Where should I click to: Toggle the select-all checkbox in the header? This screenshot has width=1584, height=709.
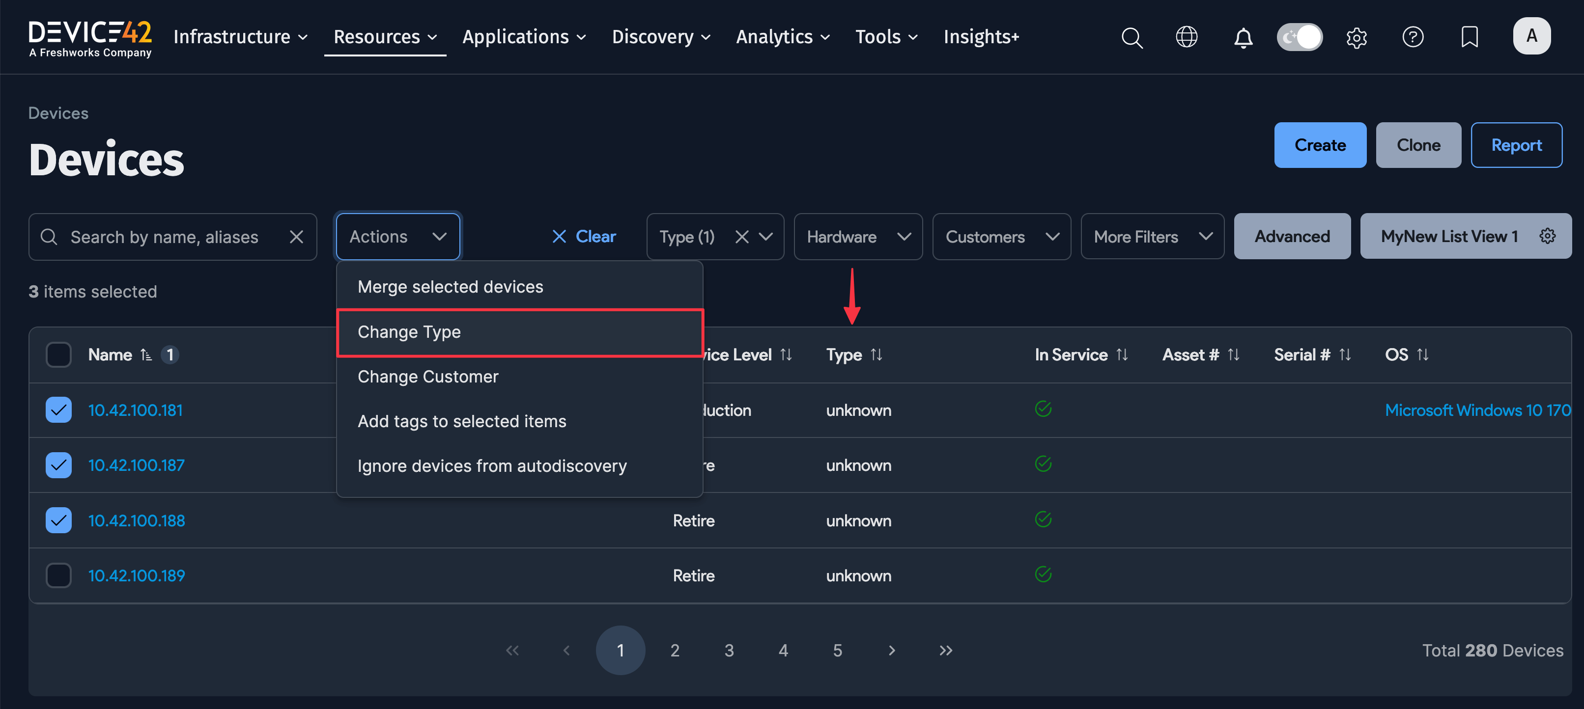coord(58,354)
